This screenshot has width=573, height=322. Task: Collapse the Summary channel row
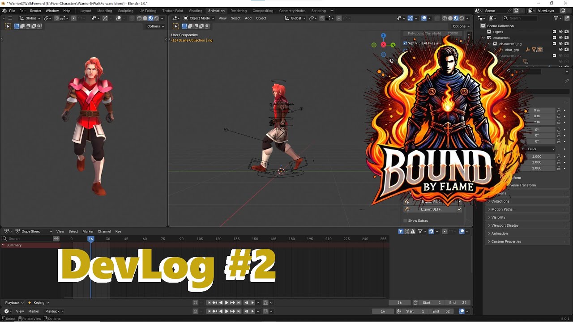coord(4,245)
